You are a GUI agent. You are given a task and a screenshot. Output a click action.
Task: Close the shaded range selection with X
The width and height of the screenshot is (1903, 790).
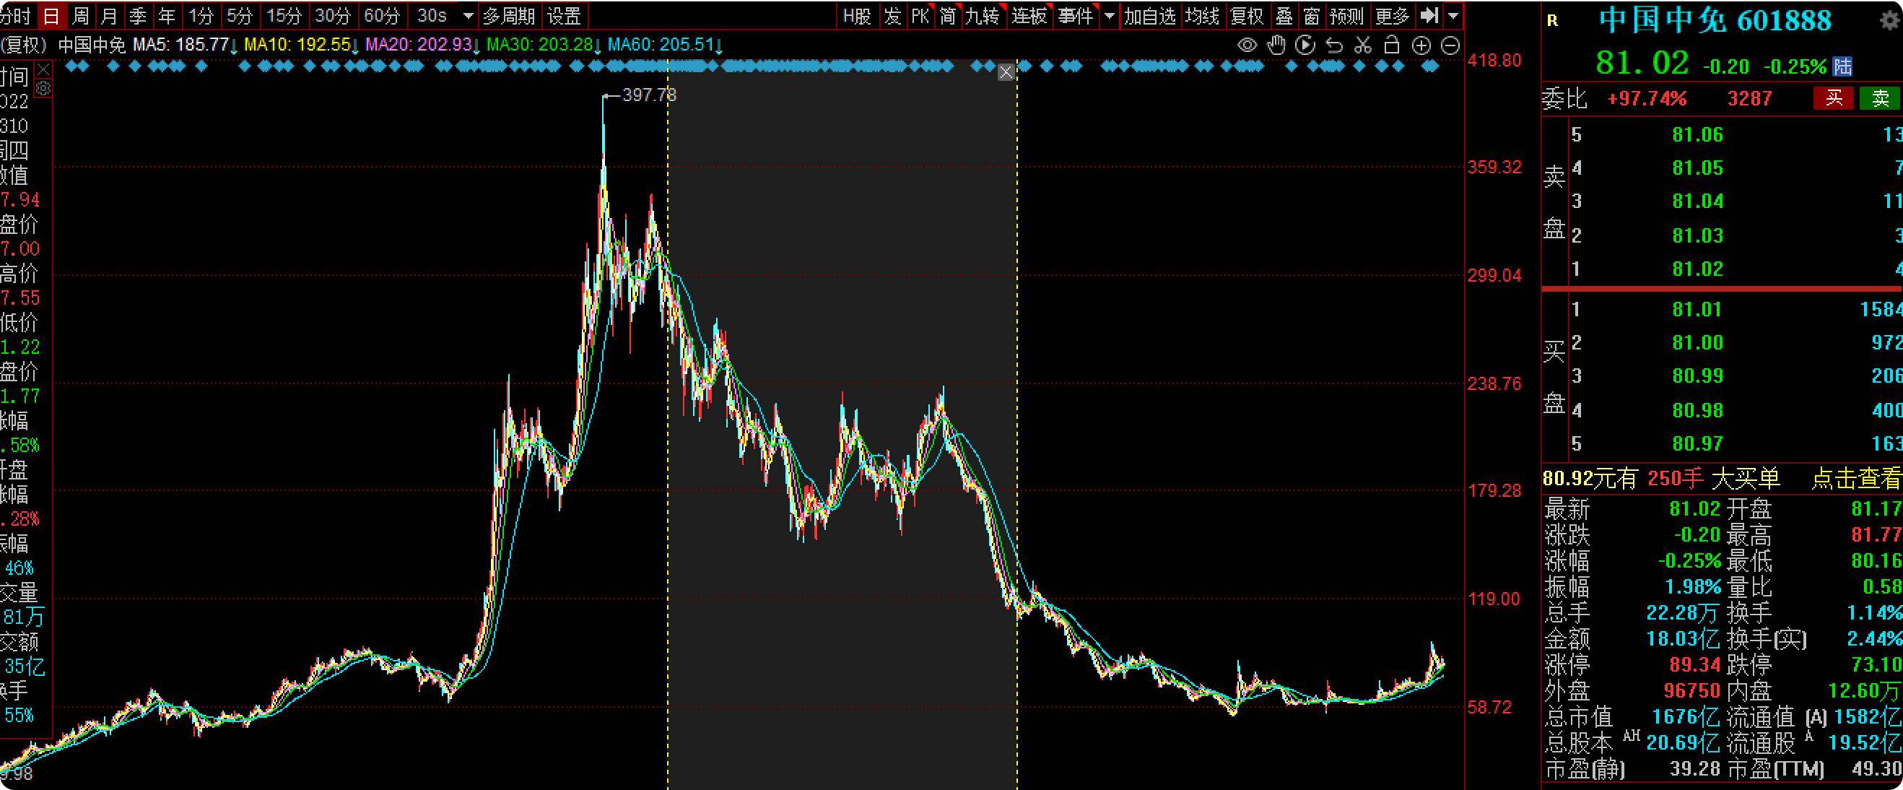(1006, 72)
